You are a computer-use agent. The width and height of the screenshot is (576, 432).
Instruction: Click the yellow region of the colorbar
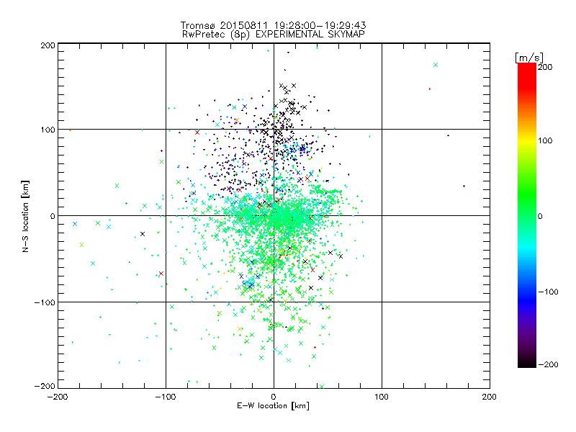point(527,141)
